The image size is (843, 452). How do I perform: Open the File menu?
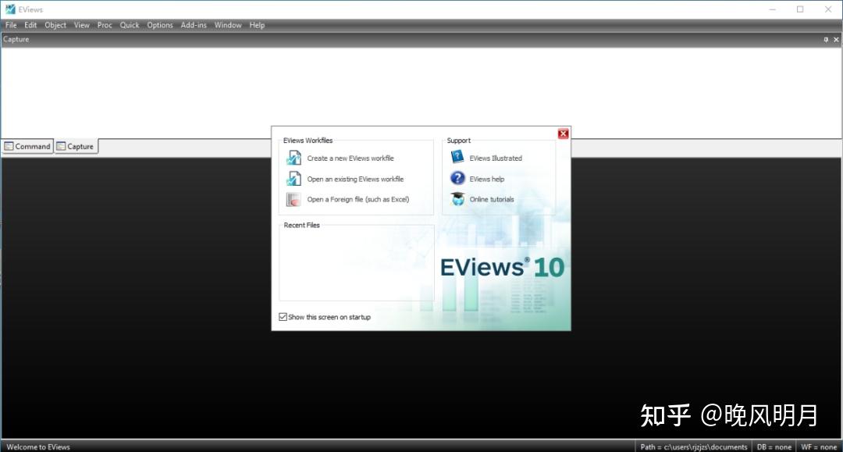11,24
